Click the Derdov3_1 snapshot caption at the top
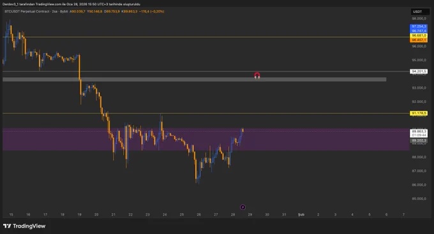434x234 pixels. [71, 4]
